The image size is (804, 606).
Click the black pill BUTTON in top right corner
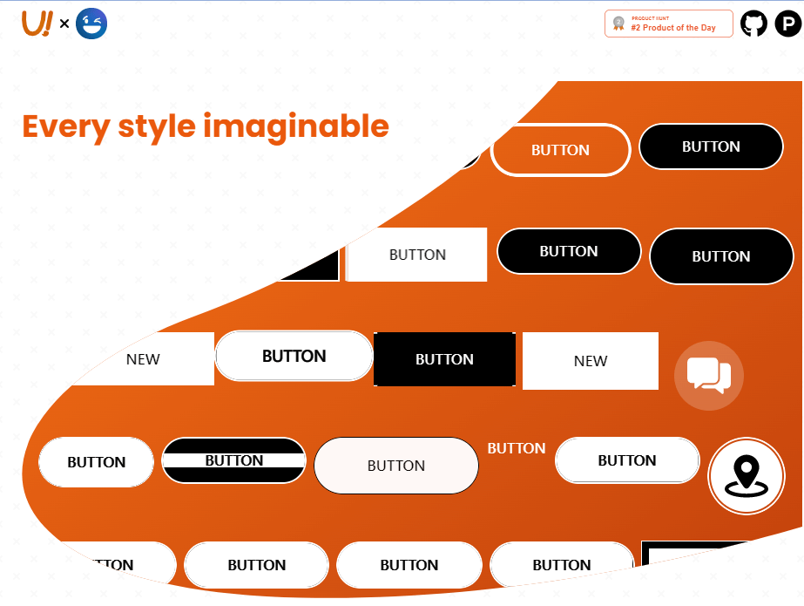pyautogui.click(x=711, y=146)
